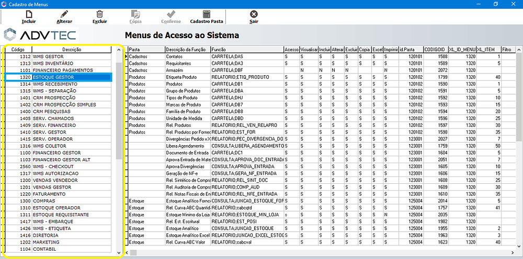The image size is (523, 259).
Task: Click the Função column header
Action: point(247,50)
